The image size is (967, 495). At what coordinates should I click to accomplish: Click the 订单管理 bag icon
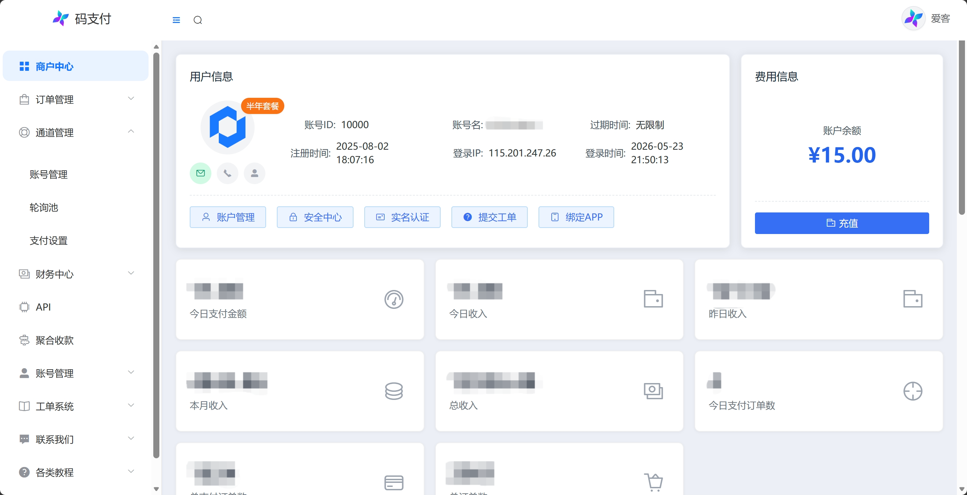point(24,99)
